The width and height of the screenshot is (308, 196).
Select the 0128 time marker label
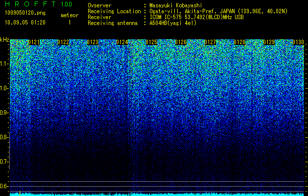(x=239, y=42)
